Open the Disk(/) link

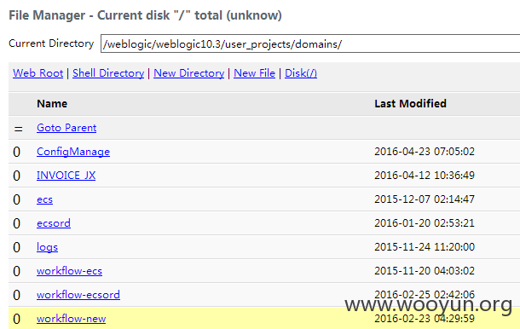pos(301,73)
